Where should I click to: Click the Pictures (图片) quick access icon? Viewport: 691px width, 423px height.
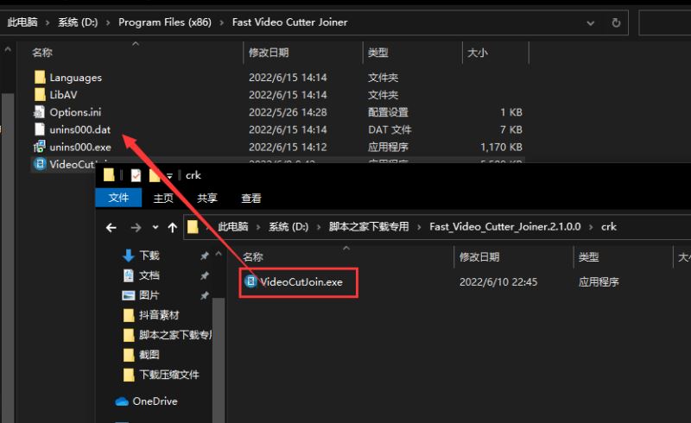(128, 295)
